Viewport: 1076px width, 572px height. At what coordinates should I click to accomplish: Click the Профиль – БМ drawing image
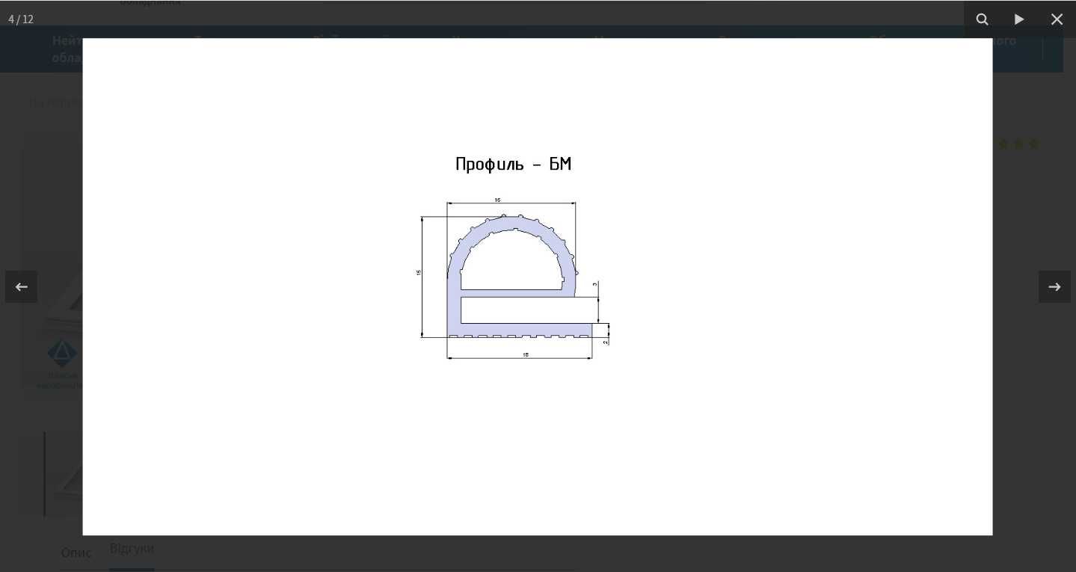(x=538, y=286)
